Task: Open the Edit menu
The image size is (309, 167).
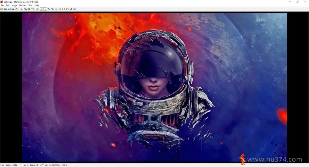Action: 8,5
